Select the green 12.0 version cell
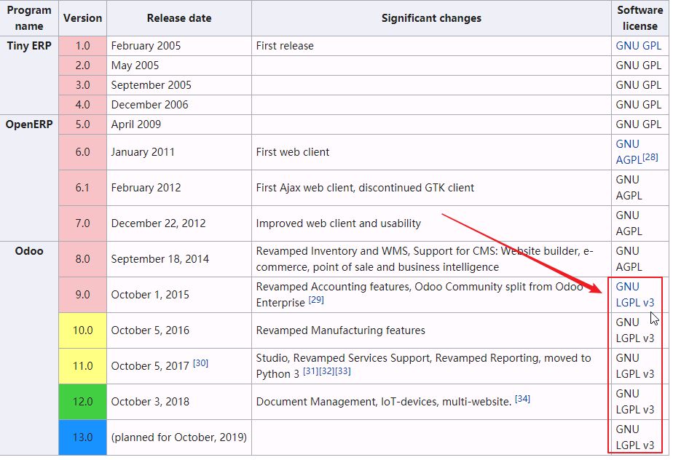 pos(82,402)
